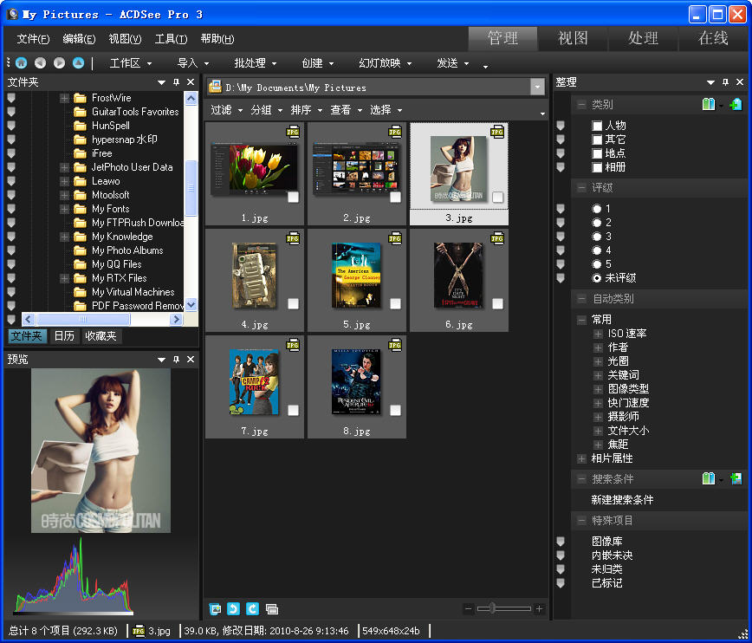Switch to the 视图 tab
Viewport: 752px width, 643px height.
pyautogui.click(x=573, y=38)
